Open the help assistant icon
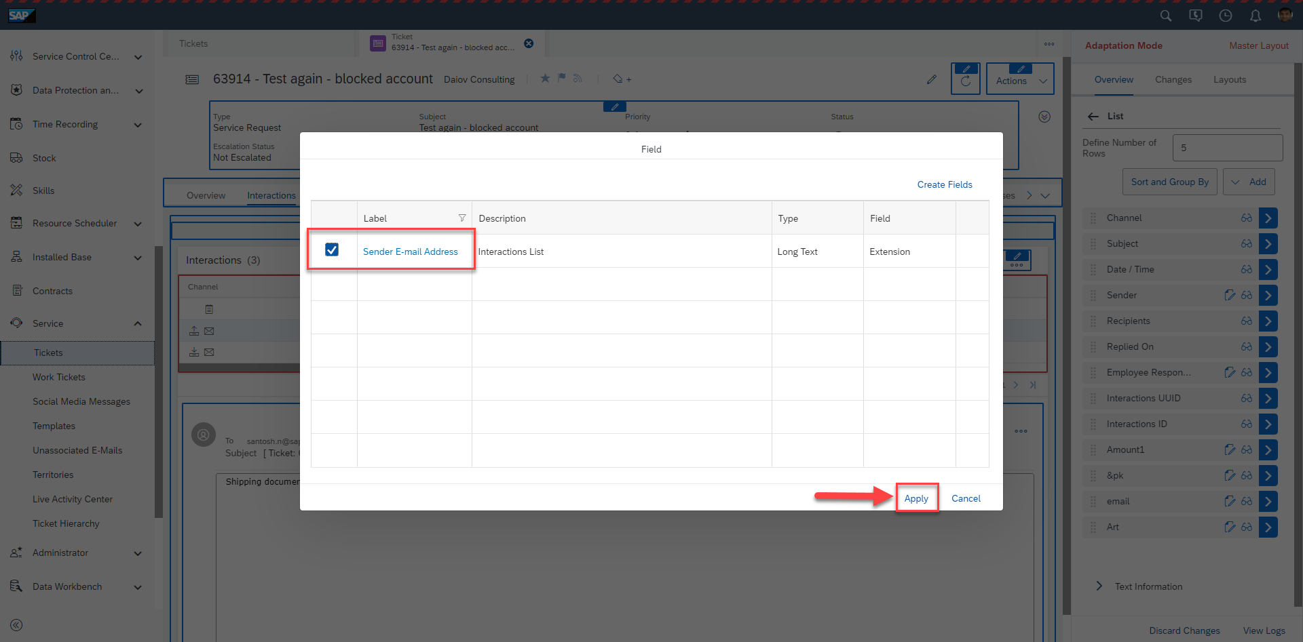This screenshot has width=1303, height=642. (1196, 16)
